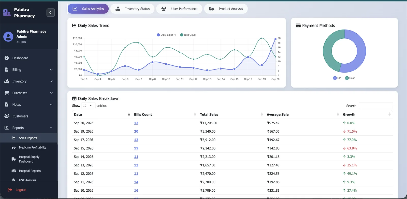Click the Billing receipt icon
Viewport: 407px width, 199px height.
pyautogui.click(x=7, y=69)
